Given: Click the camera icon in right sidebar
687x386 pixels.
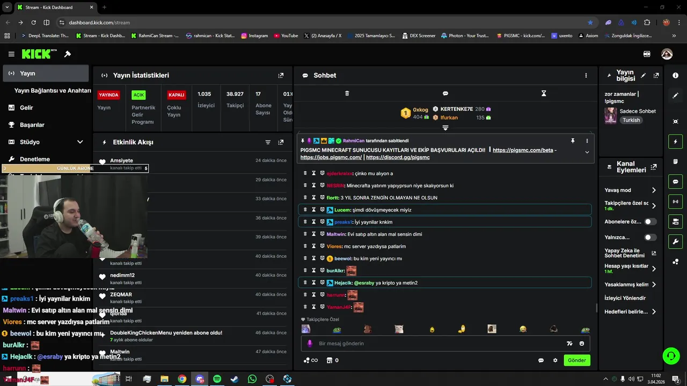Looking at the screenshot, I should (675, 122).
